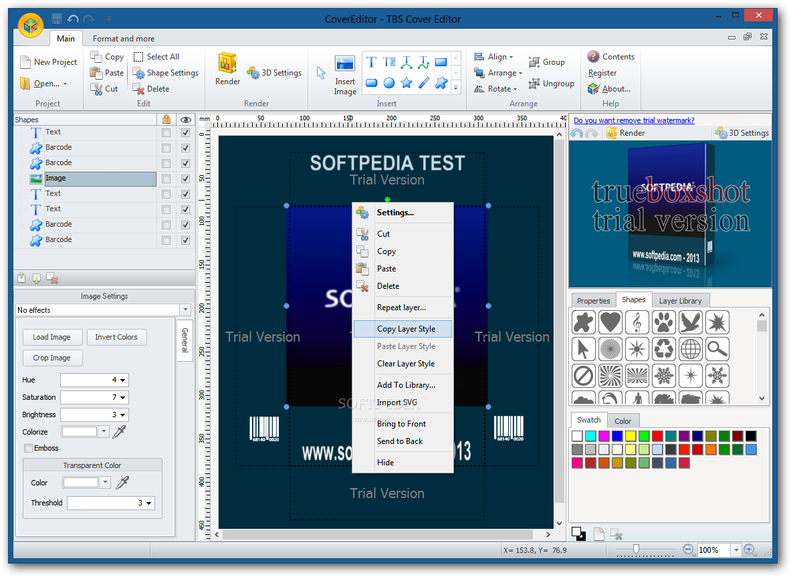Image resolution: width=791 pixels, height=577 pixels.
Task: Delete layer icon below Shapes list
Action: pyautogui.click(x=52, y=278)
